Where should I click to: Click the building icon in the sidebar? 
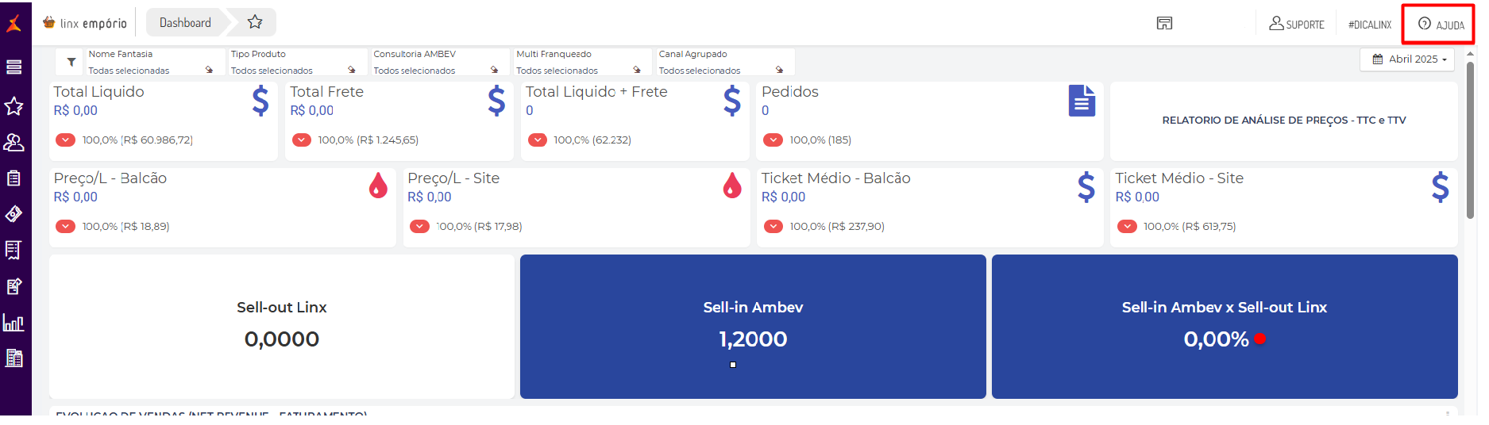(x=14, y=358)
